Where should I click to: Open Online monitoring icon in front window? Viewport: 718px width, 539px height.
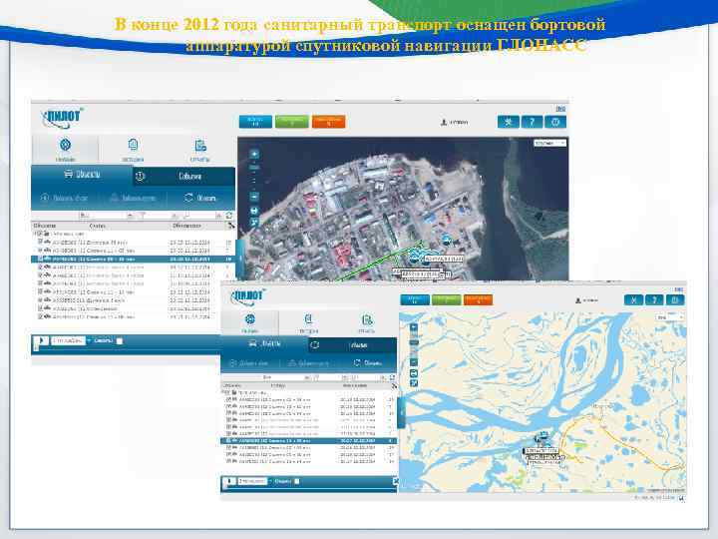tap(250, 319)
